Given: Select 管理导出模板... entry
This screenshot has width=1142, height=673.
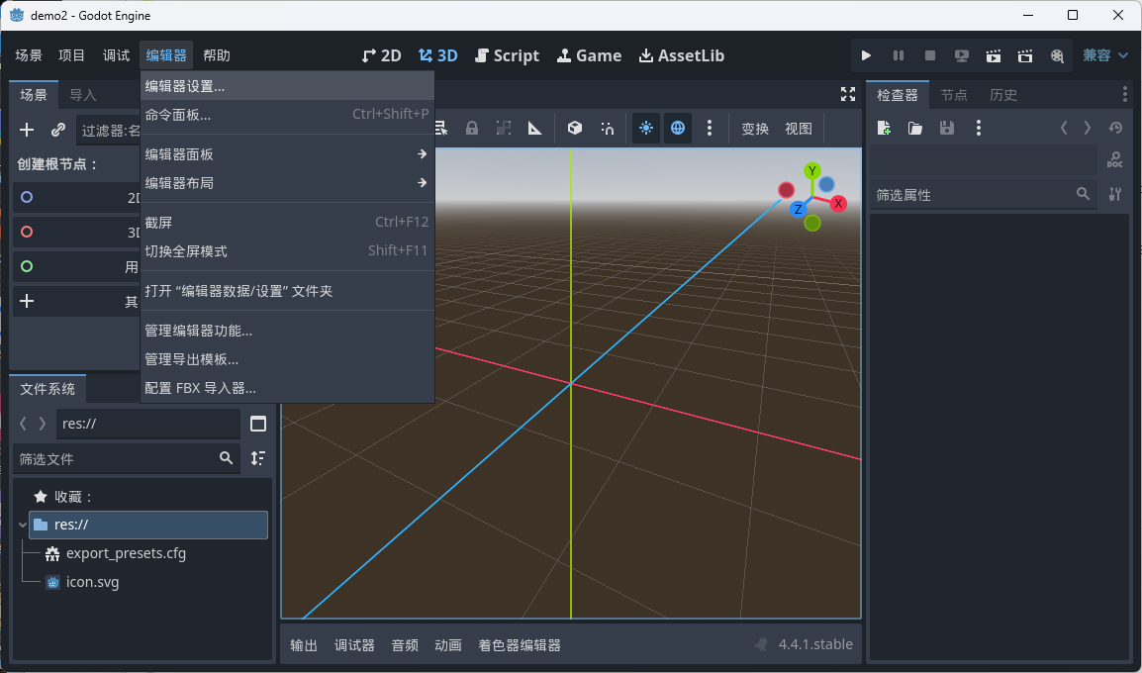Looking at the screenshot, I should [x=288, y=359].
